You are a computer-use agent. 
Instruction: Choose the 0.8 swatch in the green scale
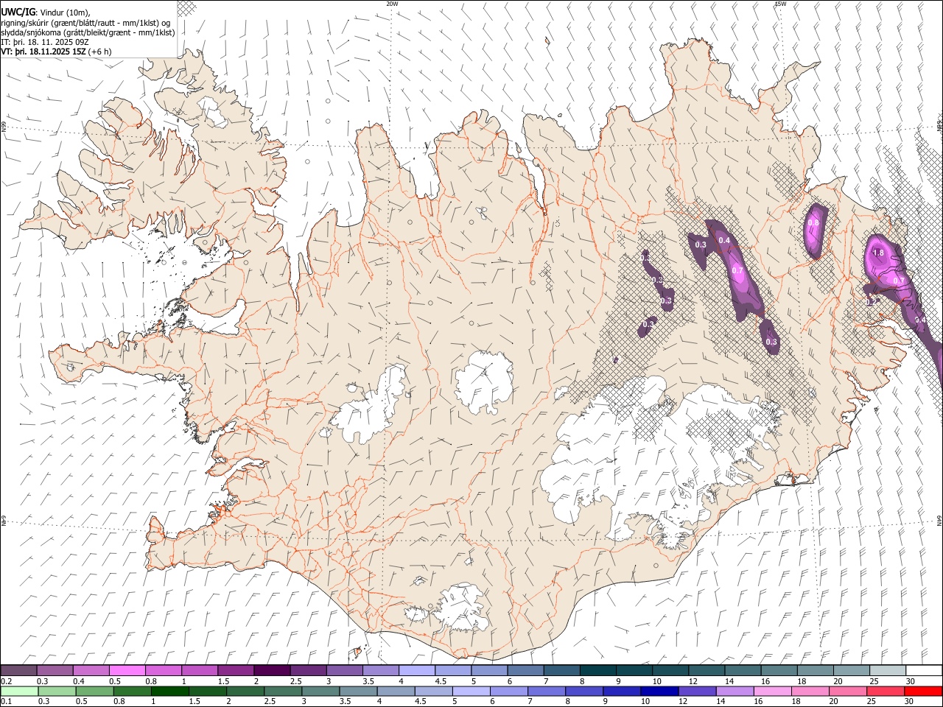point(132,691)
